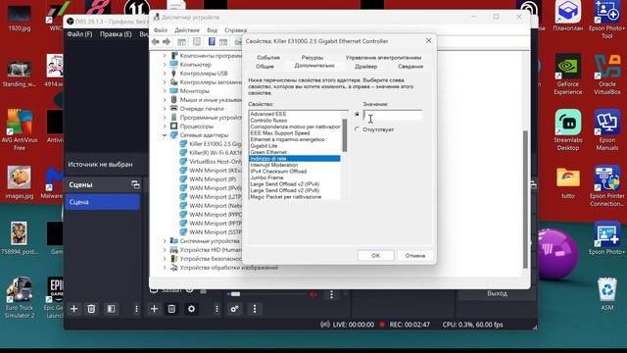Viewport: 627px width, 353px height.
Task: Delete the source with the Sources trash icon
Action: click(x=171, y=309)
